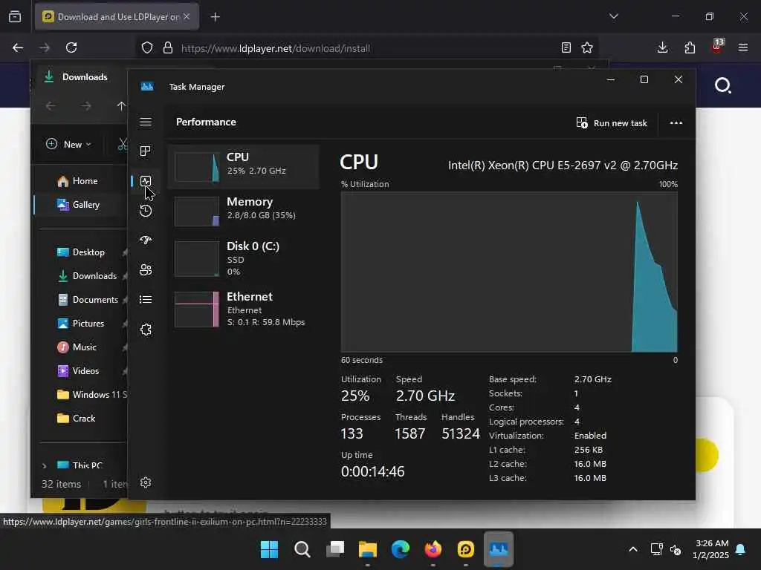Open Desktop folder in File Explorer sidebar
761x570 pixels.
click(x=81, y=252)
